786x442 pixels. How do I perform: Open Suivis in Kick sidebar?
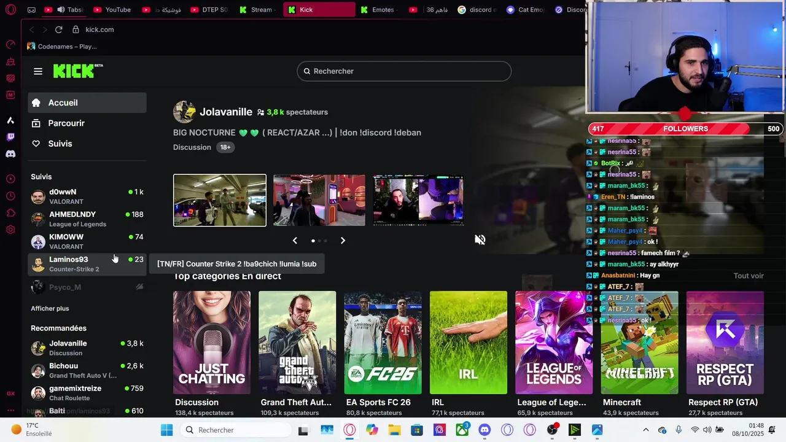coord(87,143)
